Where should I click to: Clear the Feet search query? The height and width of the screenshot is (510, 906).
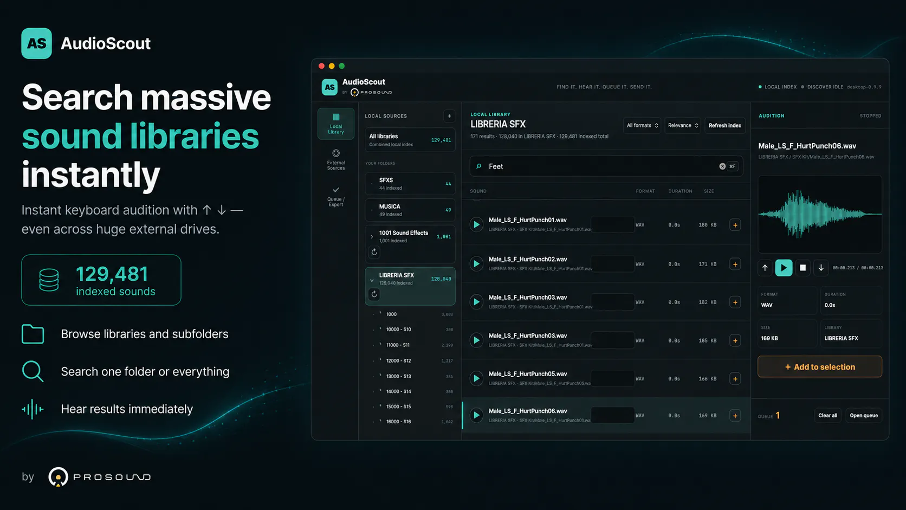[x=722, y=166]
